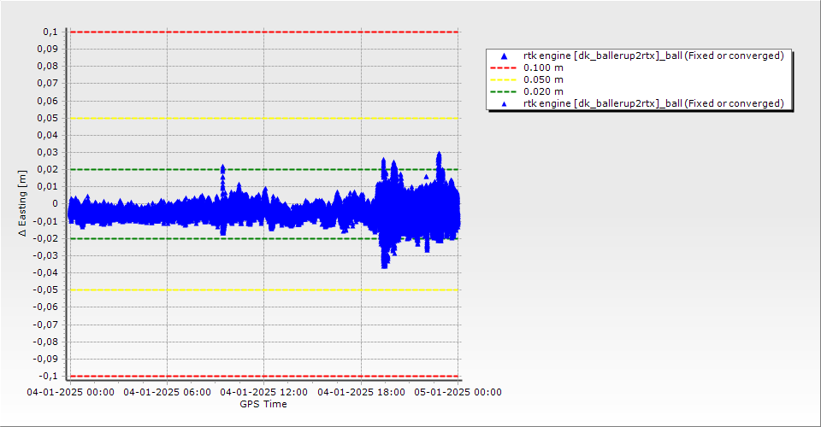Image resolution: width=821 pixels, height=427 pixels.
Task: Click the first rtk engine legend entry text
Action: 653,56
